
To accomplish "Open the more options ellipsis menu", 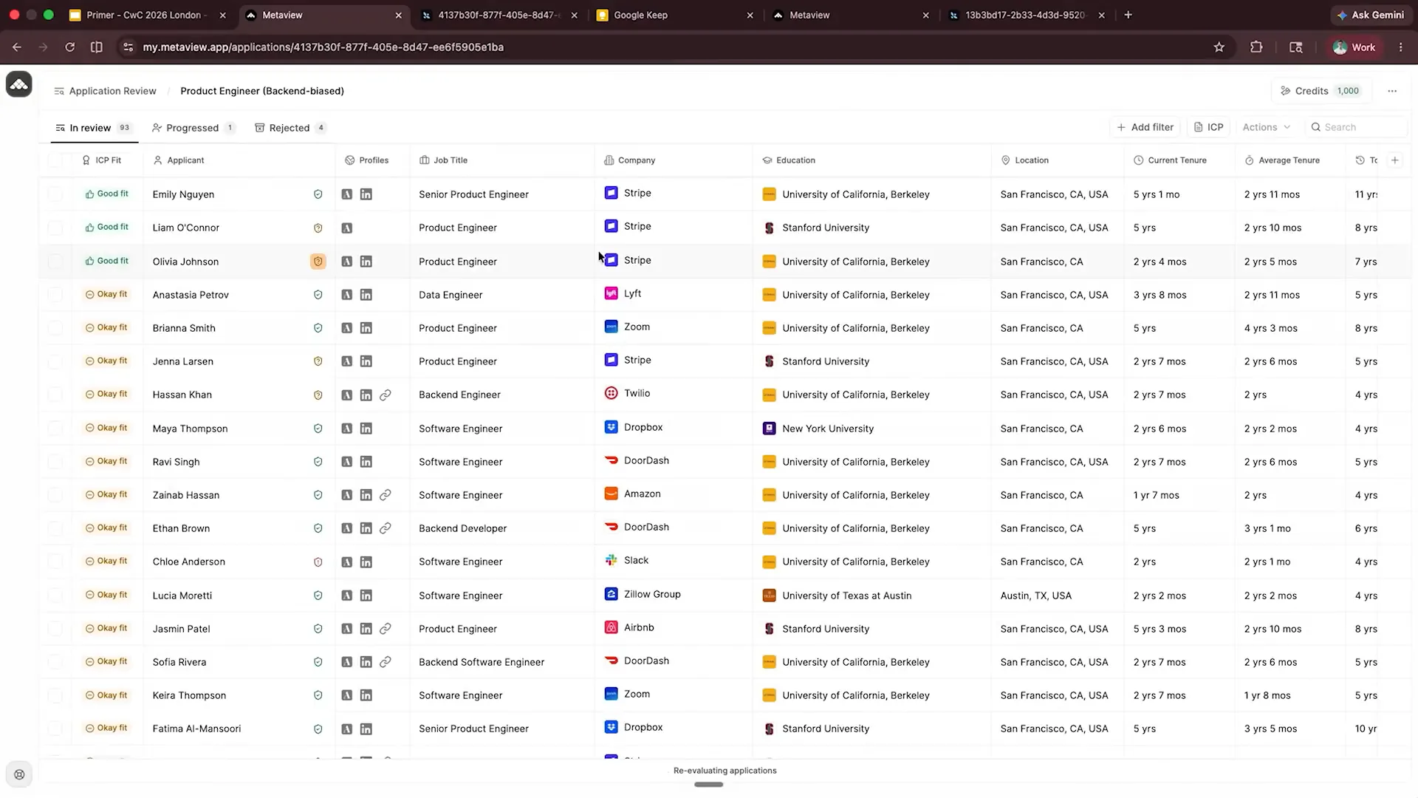I will (1392, 91).
